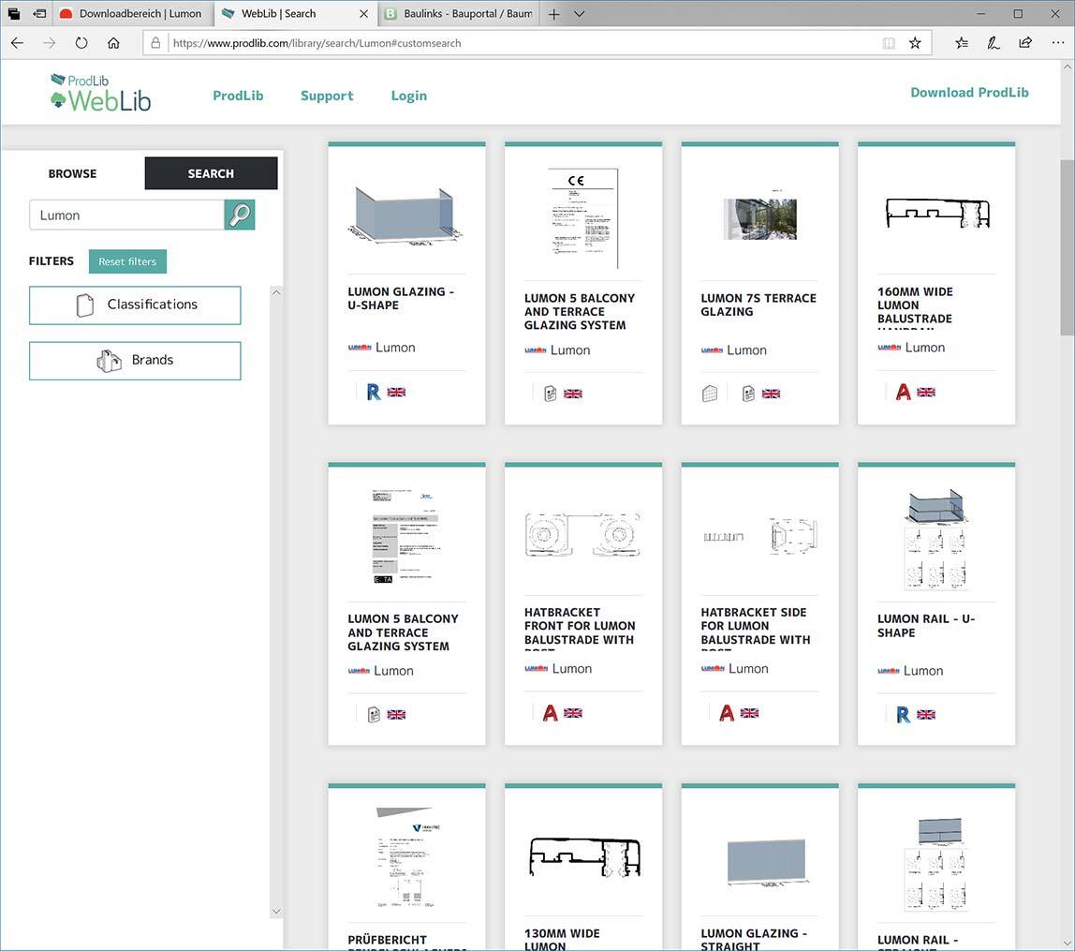Click the AutoCAD icon on 160mm Wide Lumon Balustrade card

click(x=904, y=392)
